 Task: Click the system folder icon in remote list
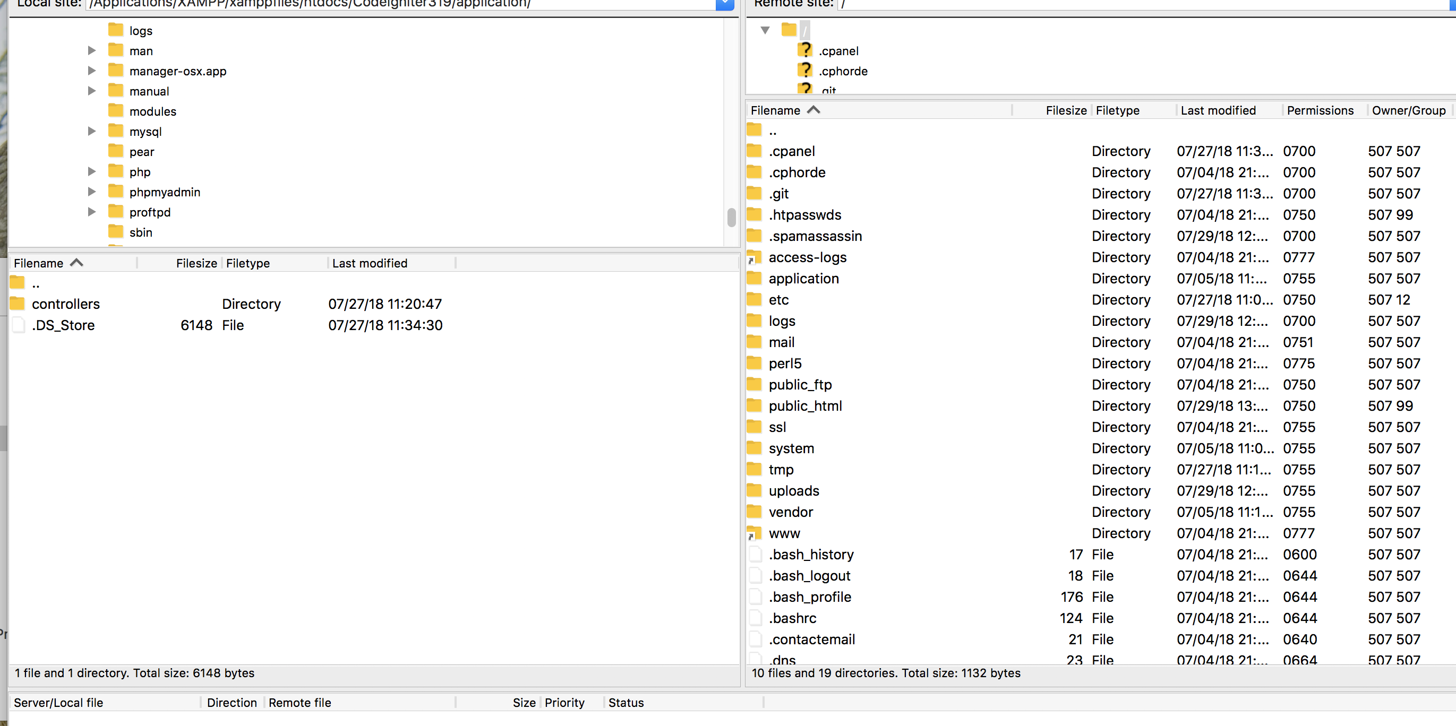pyautogui.click(x=755, y=448)
